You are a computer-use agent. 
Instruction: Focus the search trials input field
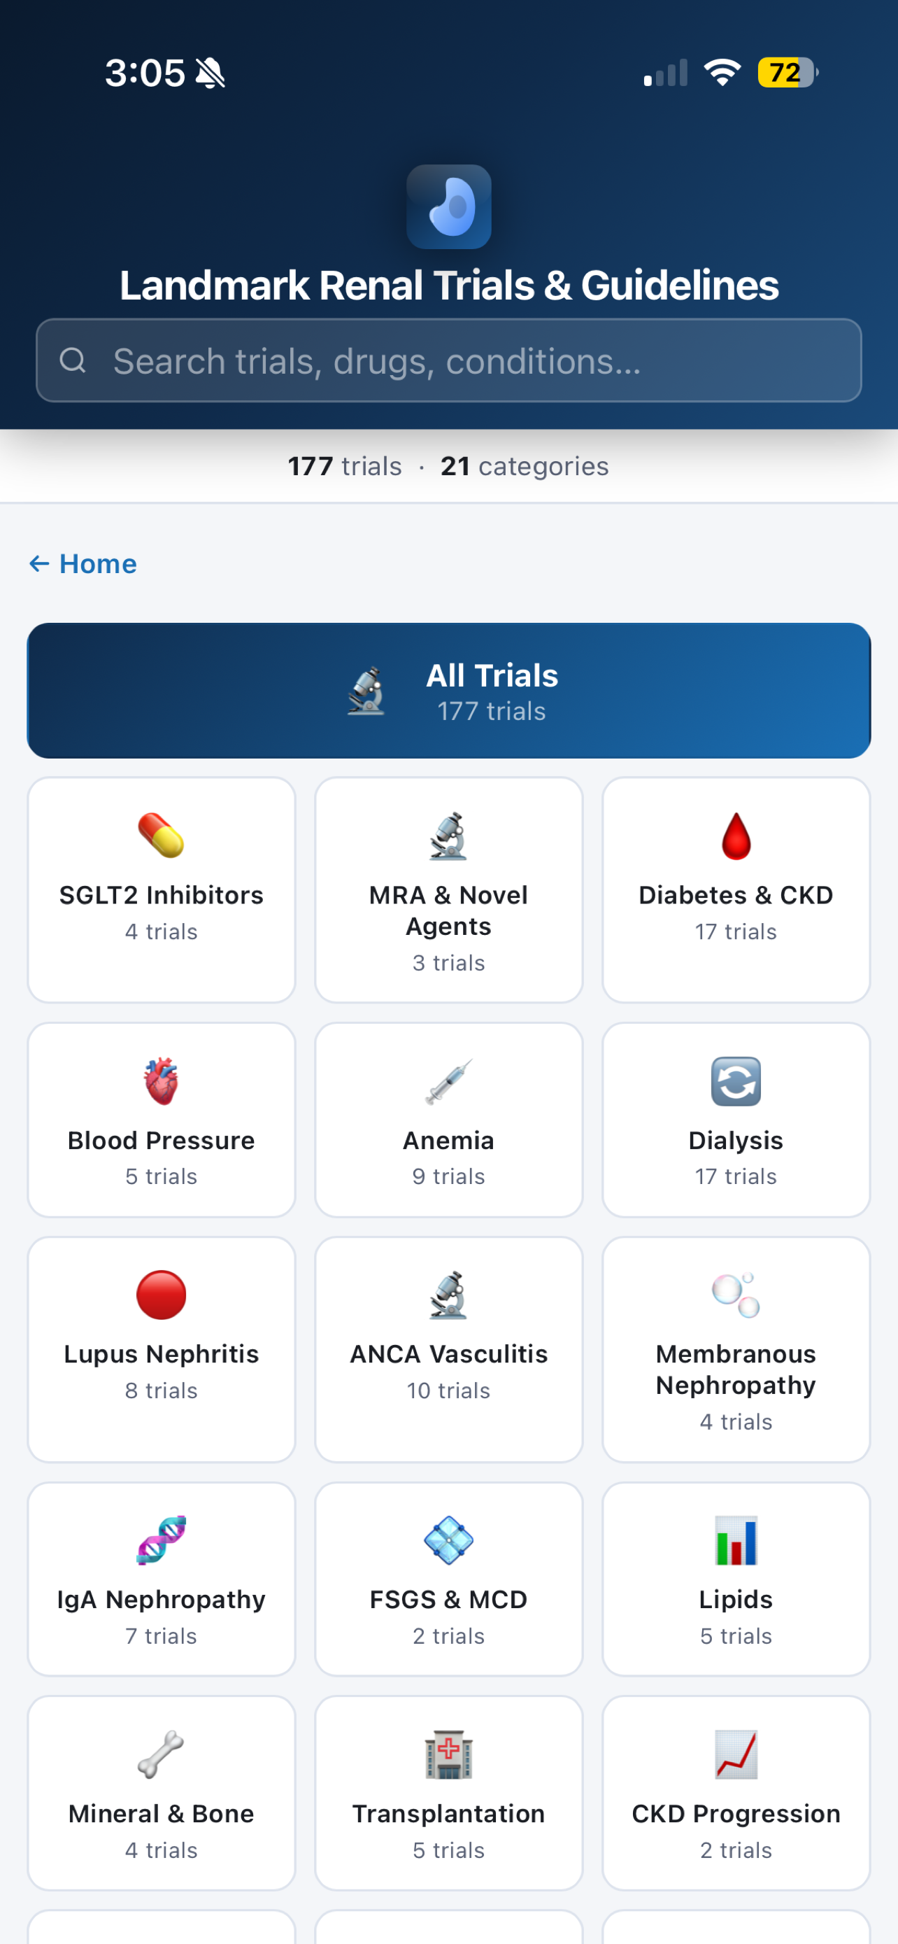pyautogui.click(x=448, y=360)
